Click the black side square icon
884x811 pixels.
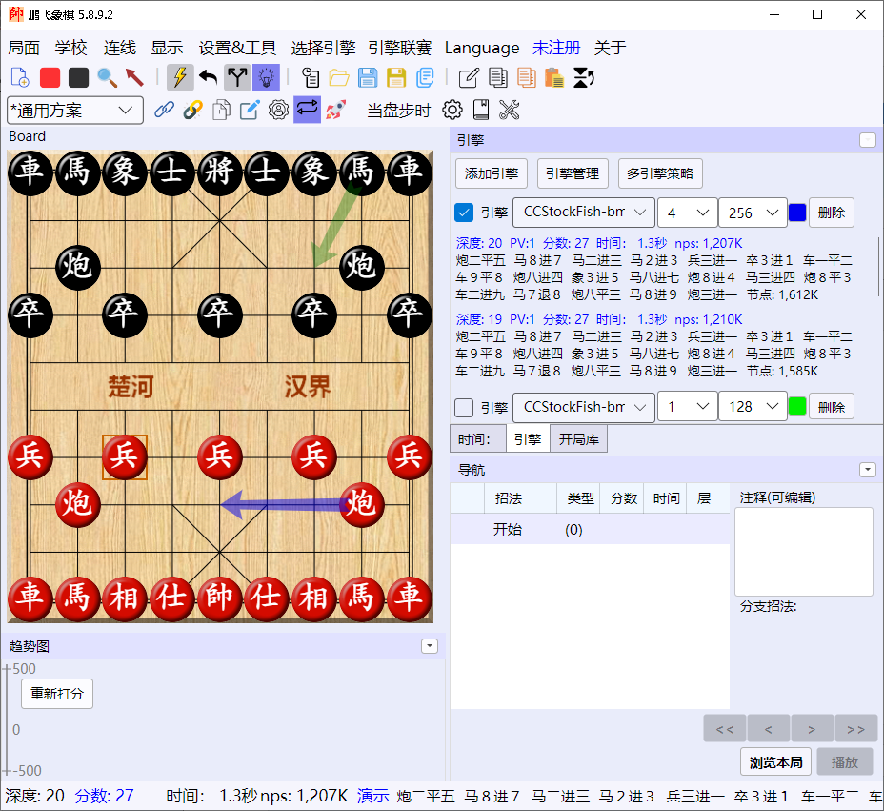click(78, 78)
